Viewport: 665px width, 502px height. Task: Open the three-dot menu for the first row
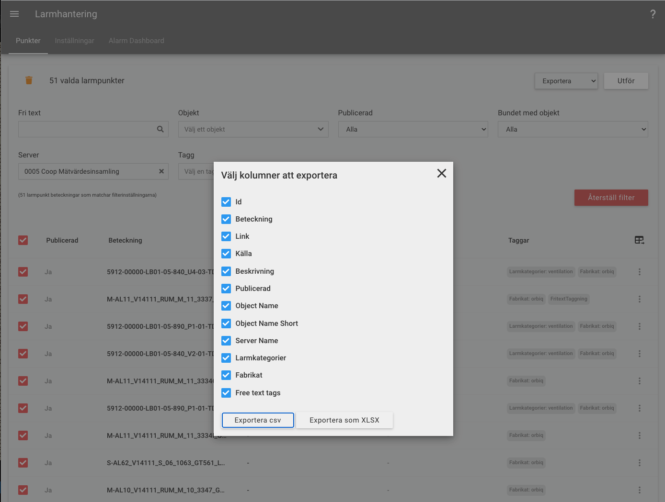coord(639,272)
